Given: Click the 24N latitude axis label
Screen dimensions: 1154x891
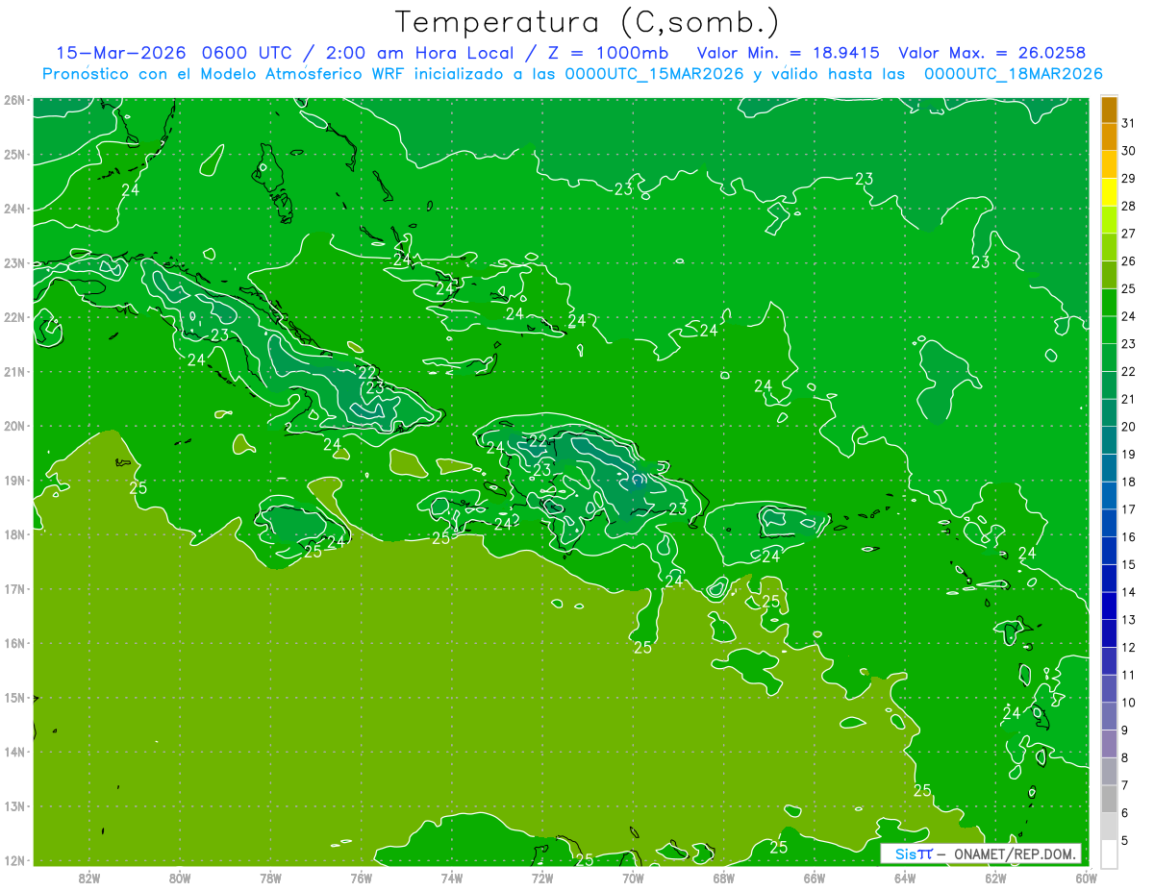Looking at the screenshot, I should click(x=14, y=209).
